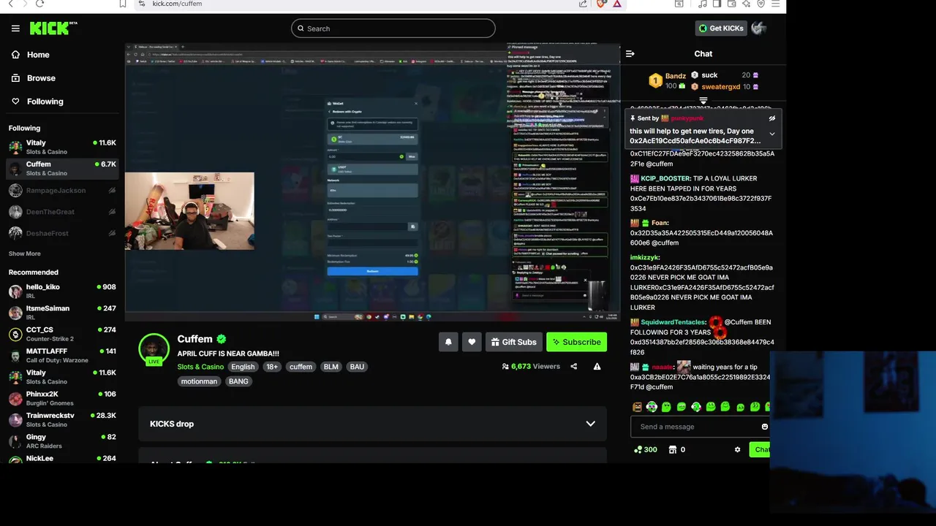Select the BANG tag
Screen dimensions: 936x526
pyautogui.click(x=238, y=381)
